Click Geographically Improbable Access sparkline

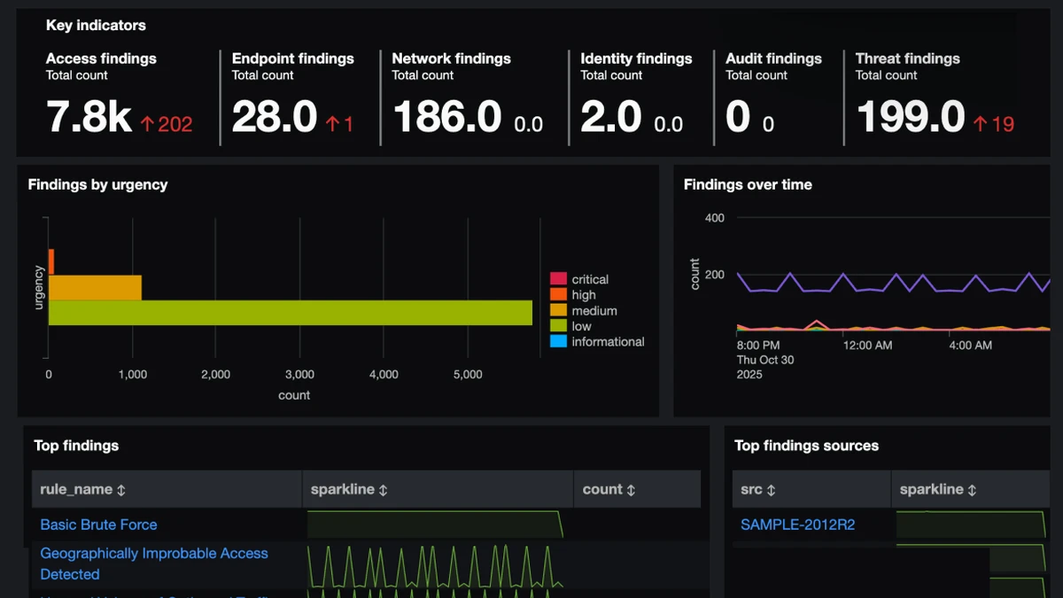[x=435, y=566]
